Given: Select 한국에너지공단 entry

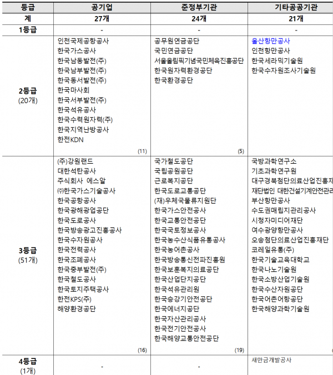Looking at the screenshot, I should (x=177, y=309).
